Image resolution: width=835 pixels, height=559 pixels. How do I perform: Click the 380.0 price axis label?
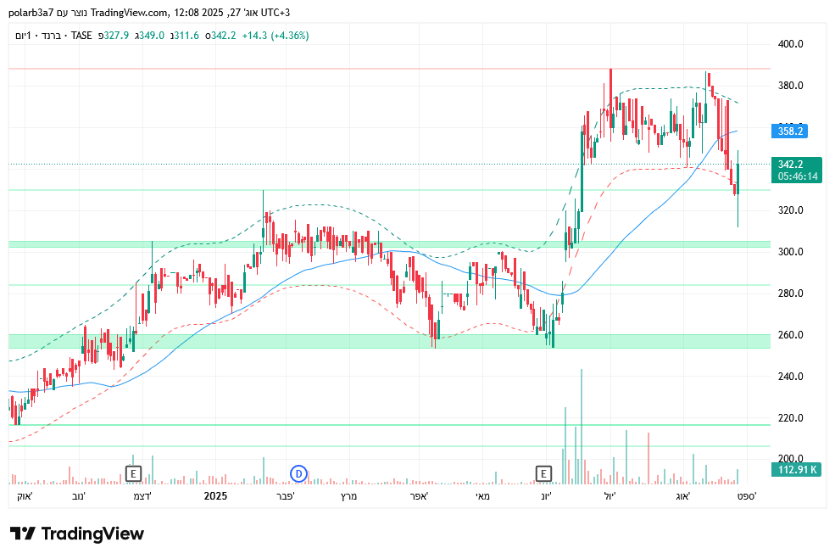pos(790,86)
